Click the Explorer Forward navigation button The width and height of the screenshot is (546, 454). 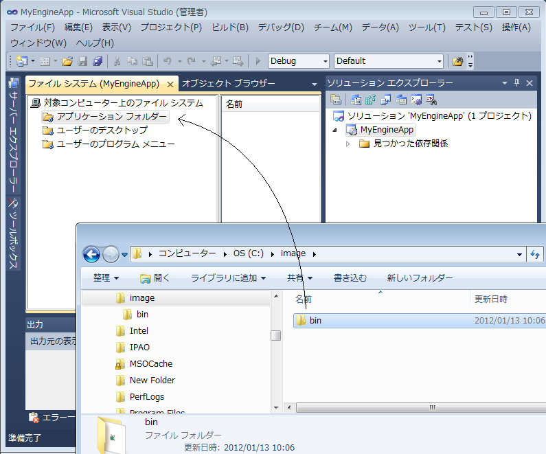coord(111,254)
